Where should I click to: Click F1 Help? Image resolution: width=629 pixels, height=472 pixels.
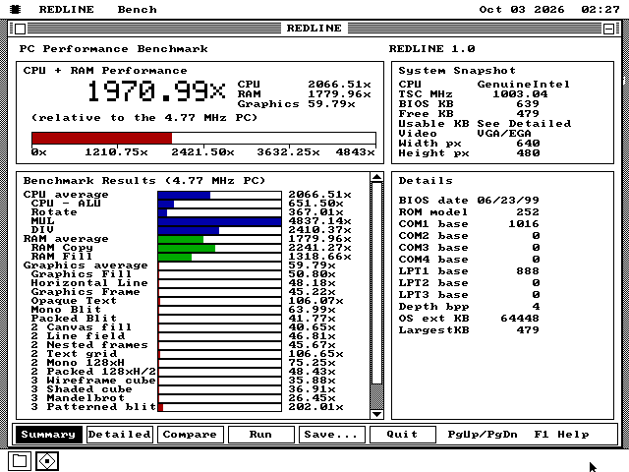point(561,435)
